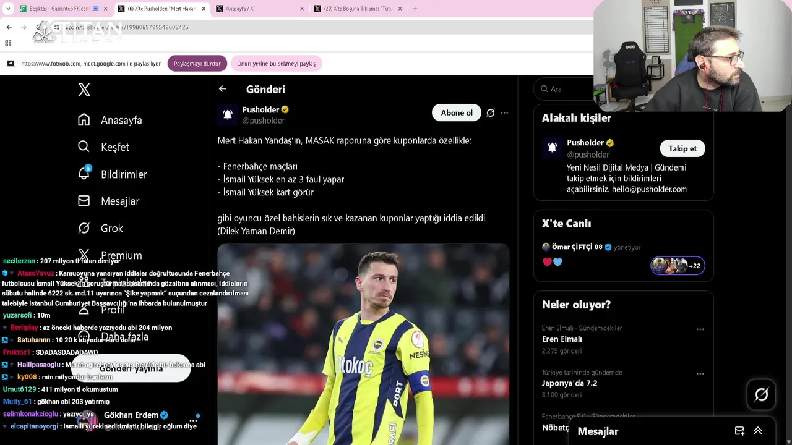The width and height of the screenshot is (792, 445).
Task: Open @pusholder handle under post author
Action: pos(264,121)
